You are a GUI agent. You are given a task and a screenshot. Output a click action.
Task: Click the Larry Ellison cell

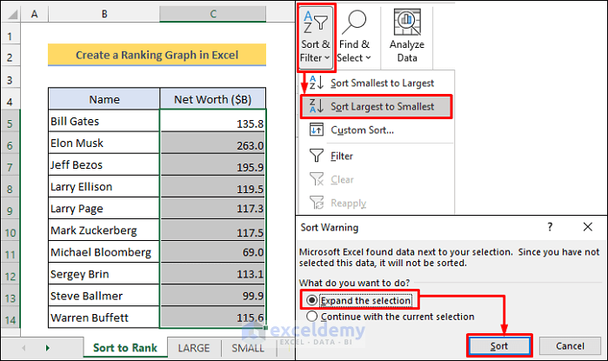click(x=104, y=186)
